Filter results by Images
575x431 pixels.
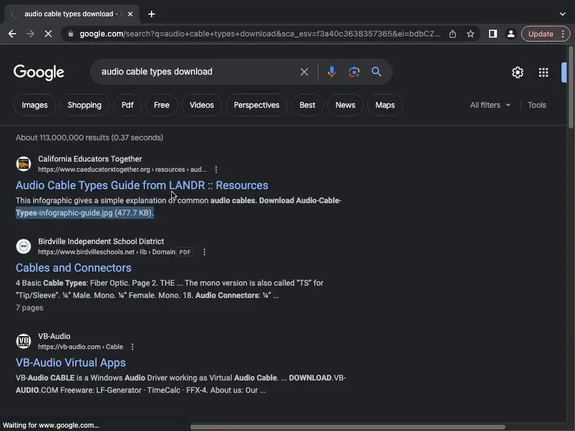[x=34, y=105]
